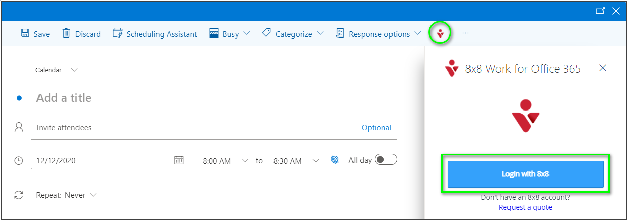Click the blue category dot beside title
The height and width of the screenshot is (220, 627).
click(x=19, y=98)
